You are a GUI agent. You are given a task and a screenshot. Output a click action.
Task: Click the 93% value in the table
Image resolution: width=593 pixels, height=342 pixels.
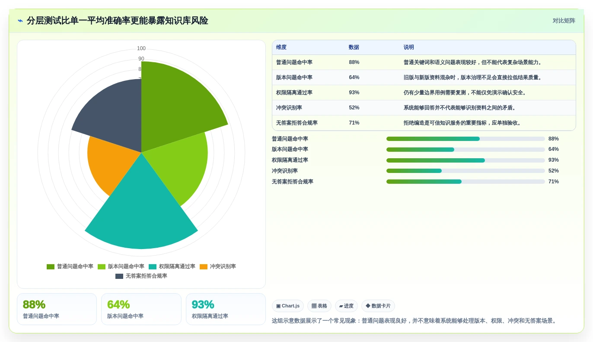[x=354, y=93]
